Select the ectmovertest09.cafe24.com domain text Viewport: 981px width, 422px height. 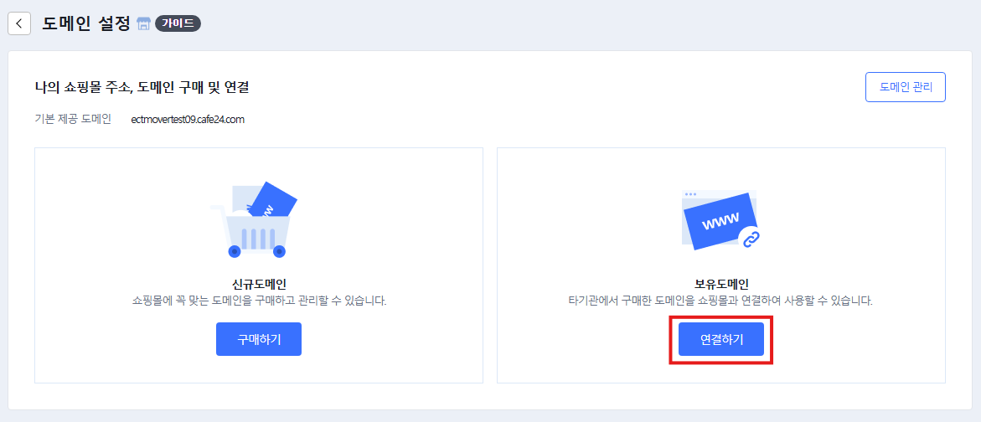[188, 120]
